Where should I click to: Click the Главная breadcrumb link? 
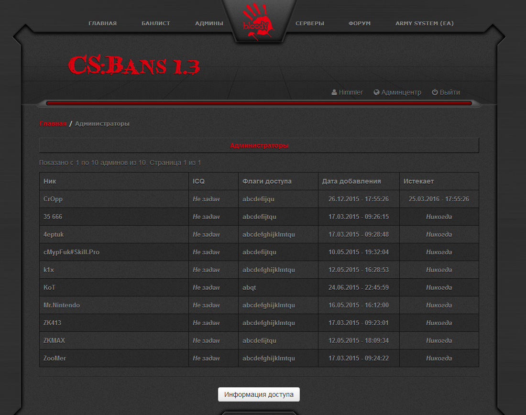click(53, 123)
